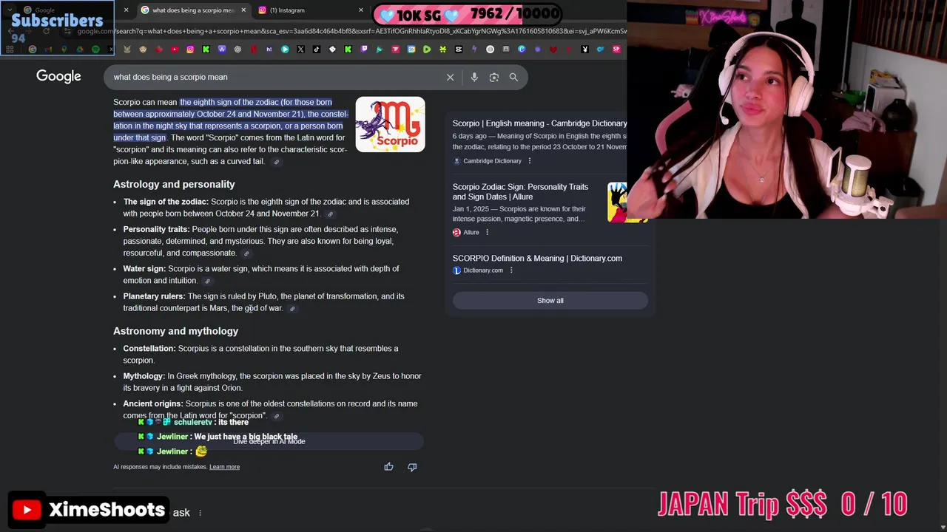The width and height of the screenshot is (947, 532).
Task: Click the 'Show all' sources button
Action: [550, 301]
